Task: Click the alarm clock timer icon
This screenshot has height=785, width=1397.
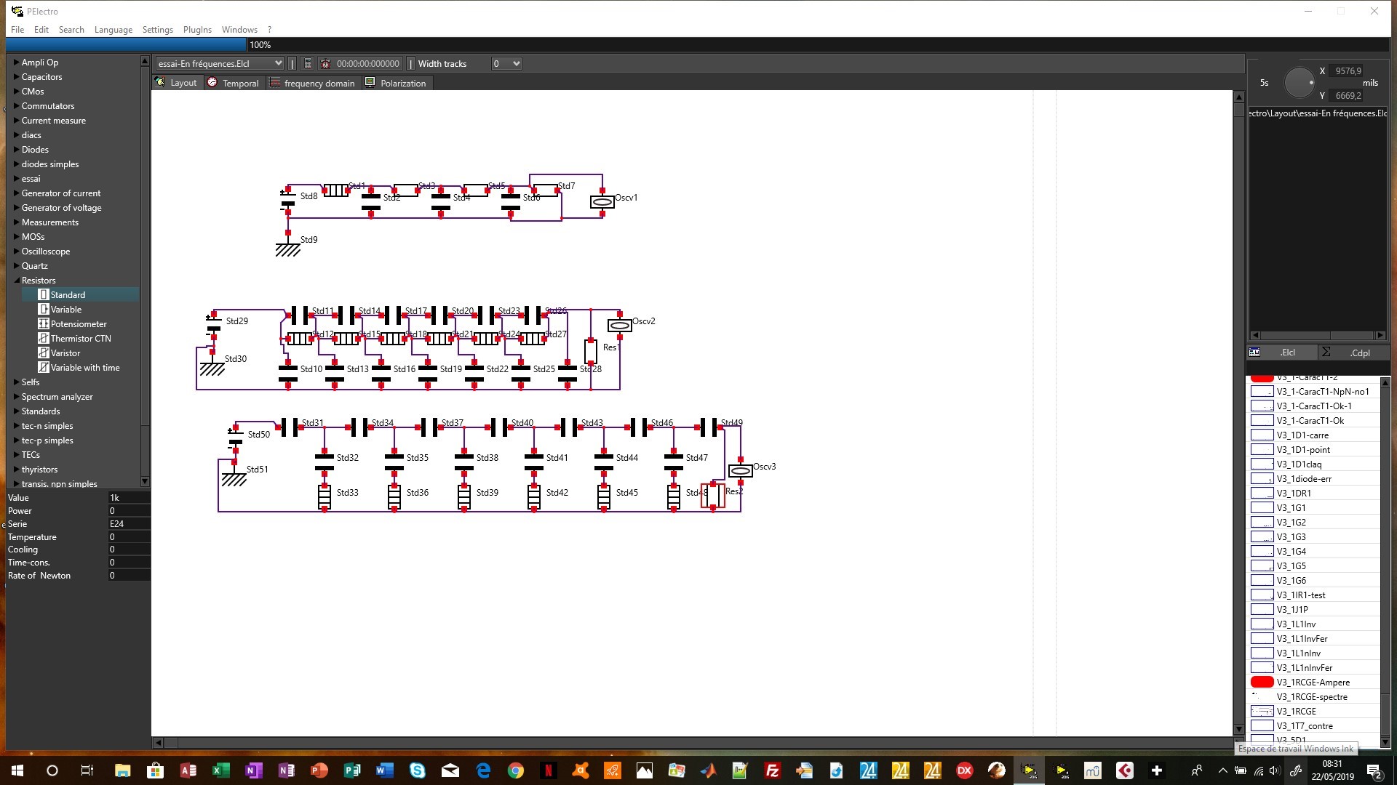Action: point(325,64)
